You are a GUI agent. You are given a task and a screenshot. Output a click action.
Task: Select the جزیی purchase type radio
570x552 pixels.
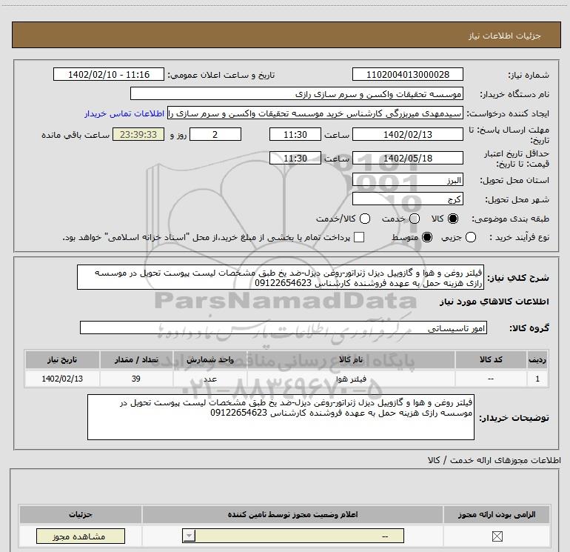[470, 237]
